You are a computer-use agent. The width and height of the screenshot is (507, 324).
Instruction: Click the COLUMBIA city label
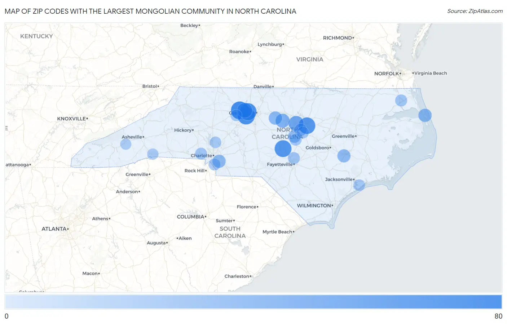point(190,217)
